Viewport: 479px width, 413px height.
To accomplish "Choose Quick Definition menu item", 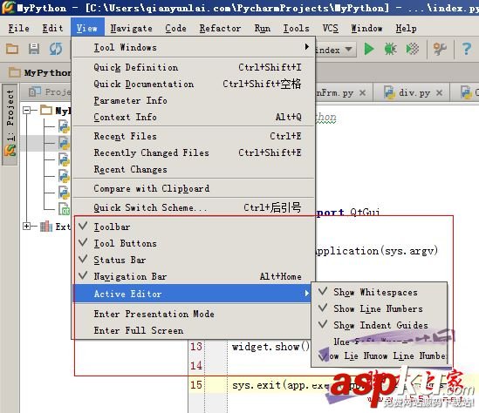I will pyautogui.click(x=195, y=67).
